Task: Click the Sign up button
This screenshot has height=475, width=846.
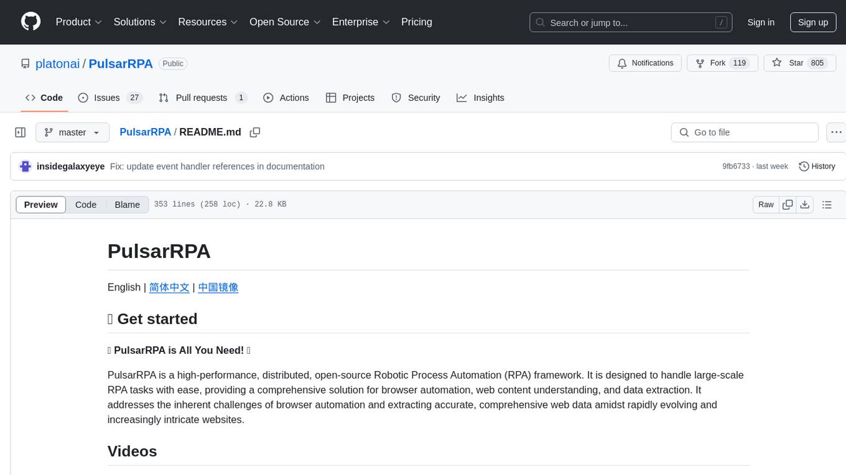Action: [x=813, y=22]
